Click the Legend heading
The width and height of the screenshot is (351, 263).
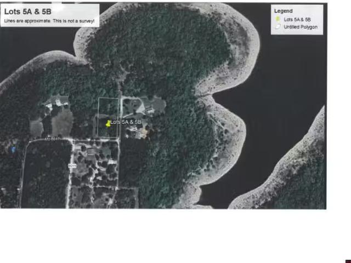(283, 11)
